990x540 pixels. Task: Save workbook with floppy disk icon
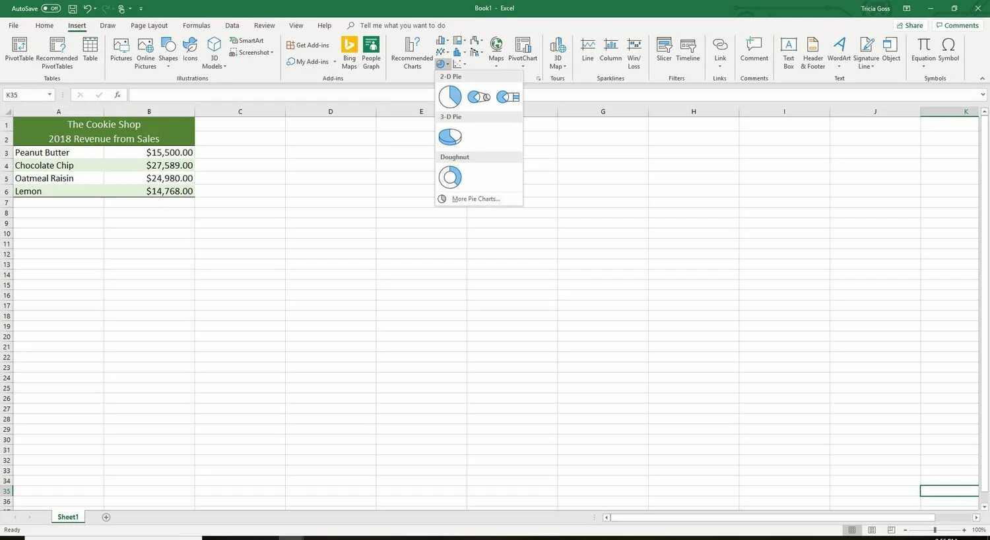point(73,9)
